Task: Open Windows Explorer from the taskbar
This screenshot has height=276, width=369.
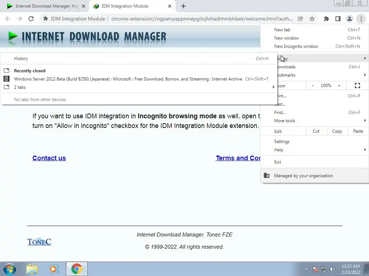Action: (32, 269)
